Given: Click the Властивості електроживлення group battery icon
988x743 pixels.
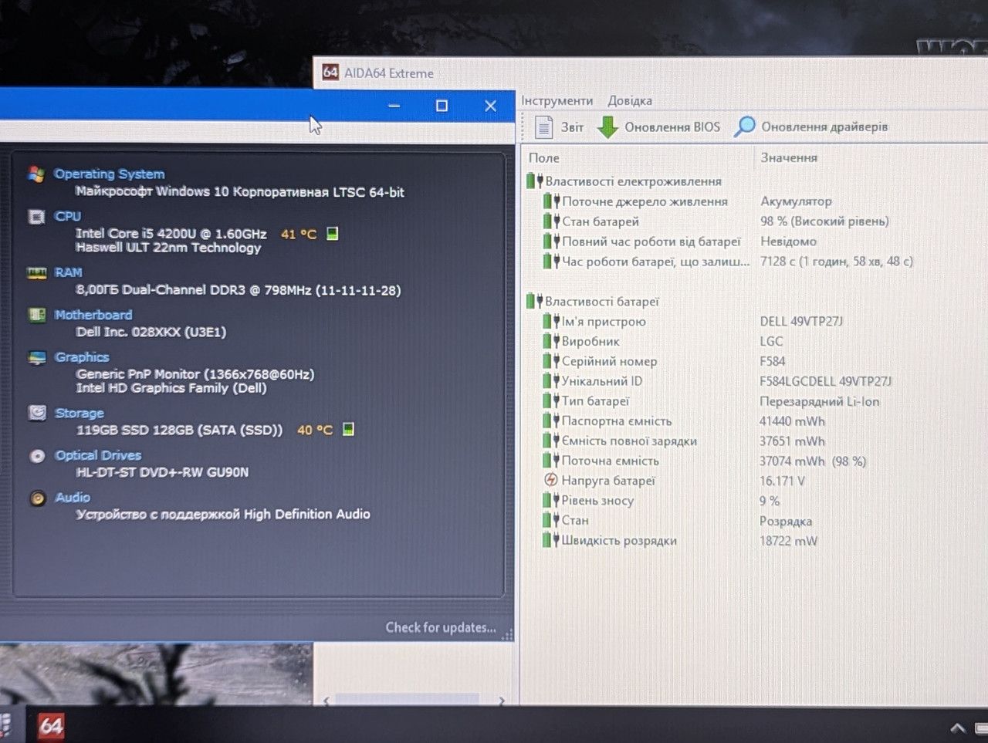Looking at the screenshot, I should point(534,181).
